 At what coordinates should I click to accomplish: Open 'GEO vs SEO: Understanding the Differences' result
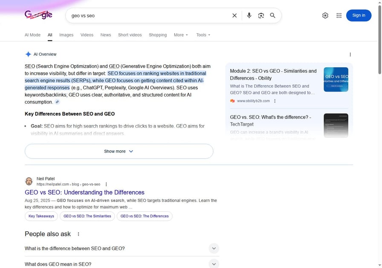[x=84, y=192]
